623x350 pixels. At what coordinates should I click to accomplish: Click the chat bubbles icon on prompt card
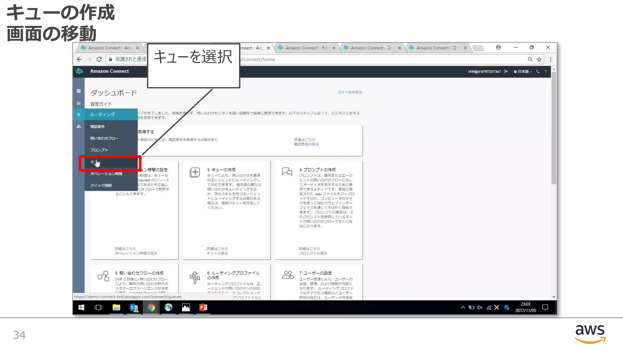pos(287,172)
